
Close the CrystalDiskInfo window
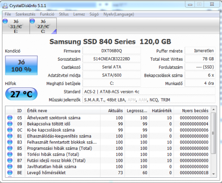(212, 4)
